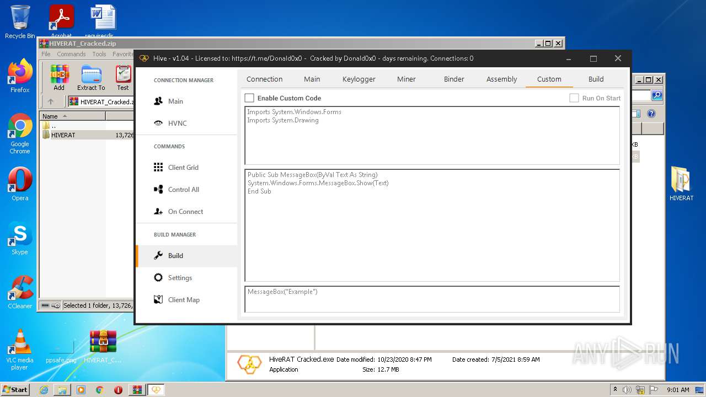
Task: Click the 9:01 AM taskbar clock
Action: [678, 390]
